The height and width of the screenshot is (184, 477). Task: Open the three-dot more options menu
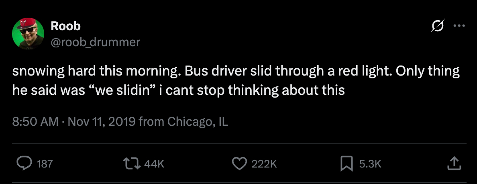click(459, 26)
